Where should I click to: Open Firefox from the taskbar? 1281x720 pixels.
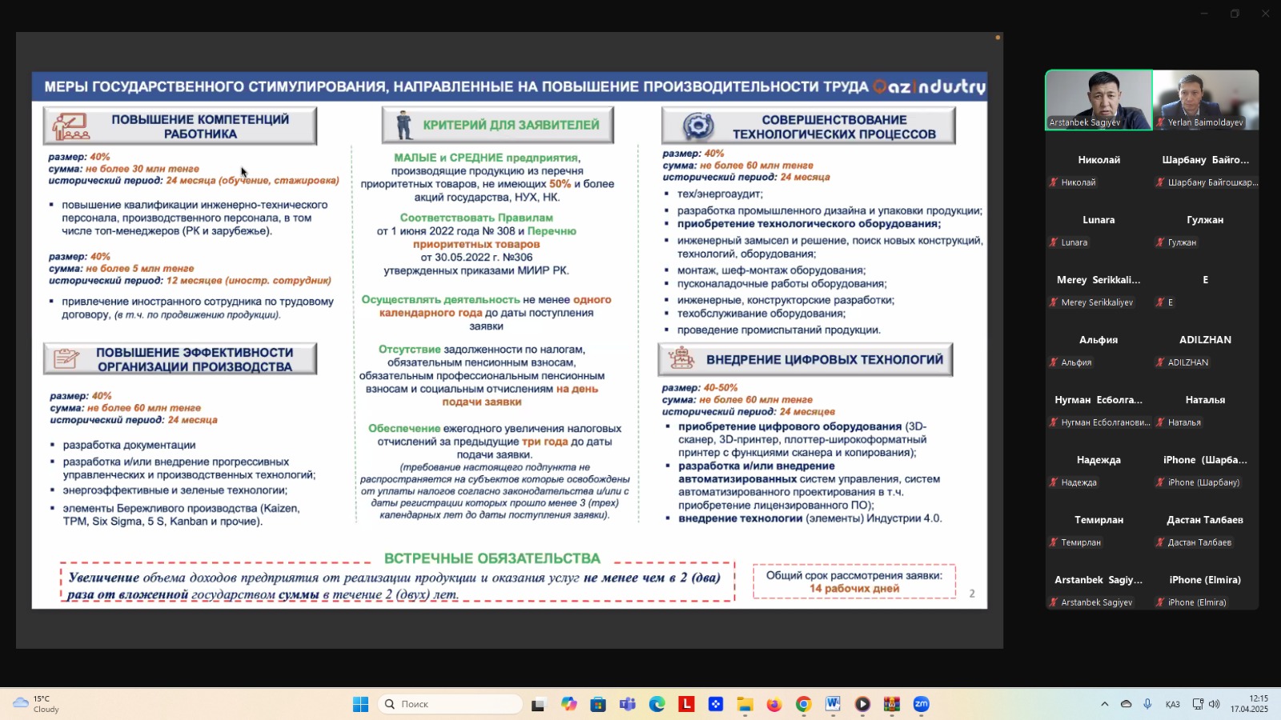point(773,704)
